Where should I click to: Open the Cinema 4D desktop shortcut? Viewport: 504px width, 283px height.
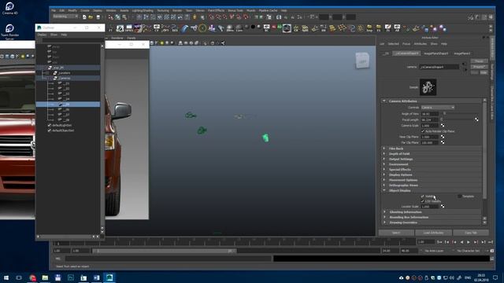click(x=9, y=9)
